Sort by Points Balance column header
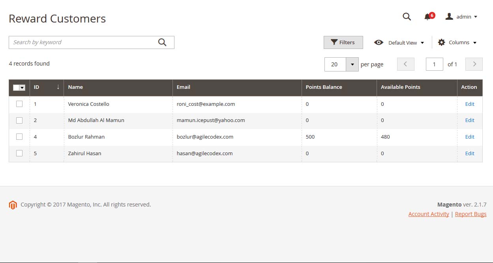The height and width of the screenshot is (263, 493). tap(324, 87)
